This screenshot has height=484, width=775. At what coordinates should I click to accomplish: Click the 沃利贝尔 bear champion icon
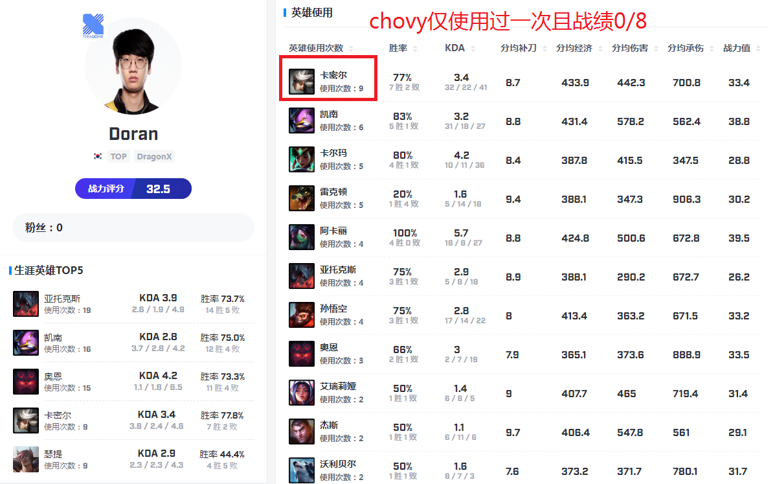click(x=302, y=470)
